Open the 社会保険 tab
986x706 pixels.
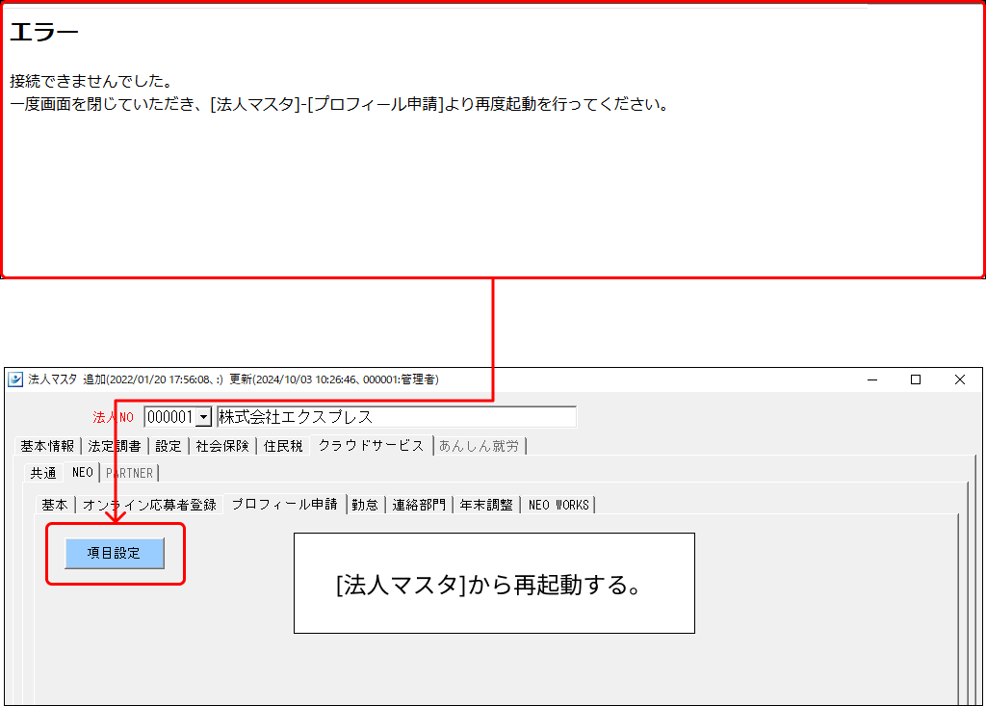coord(222,446)
